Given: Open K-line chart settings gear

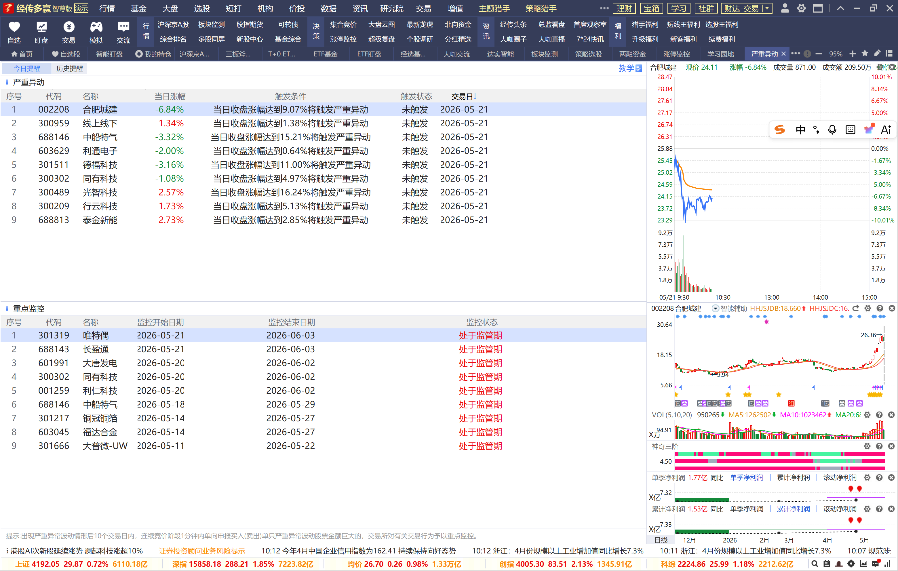Looking at the screenshot, I should [868, 308].
